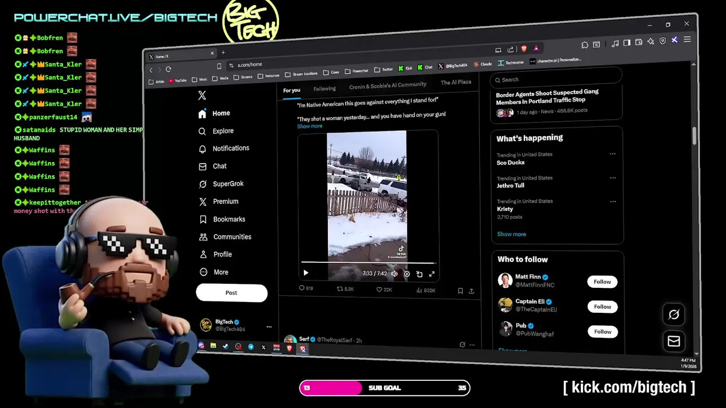The width and height of the screenshot is (726, 408).
Task: Open the Kick bookmark
Action: (406, 68)
